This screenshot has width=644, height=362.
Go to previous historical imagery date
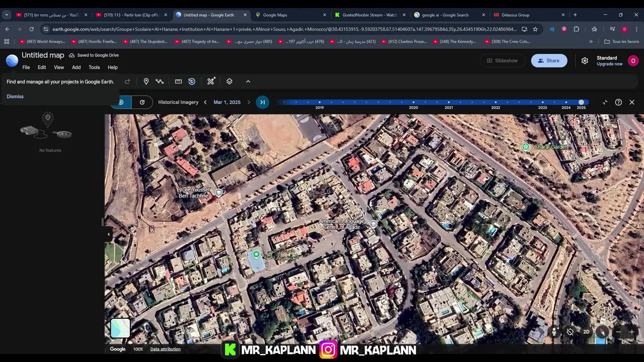[205, 102]
